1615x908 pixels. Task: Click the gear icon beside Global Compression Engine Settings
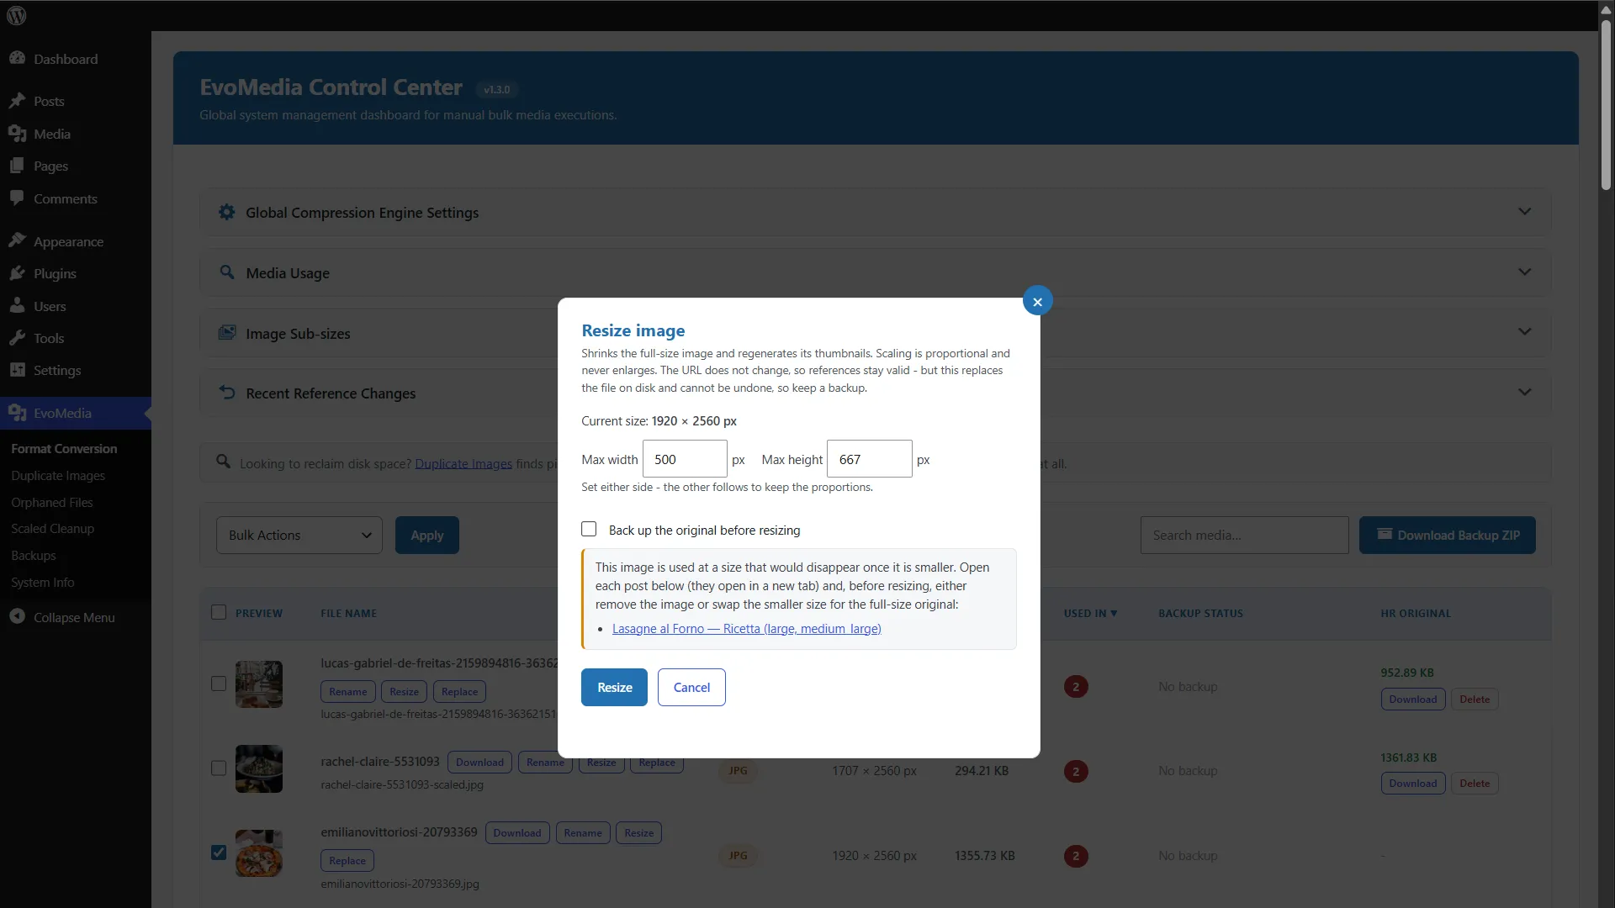227,212
